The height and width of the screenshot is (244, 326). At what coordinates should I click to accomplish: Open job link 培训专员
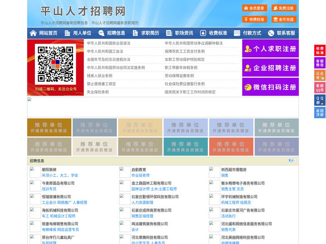49,189
